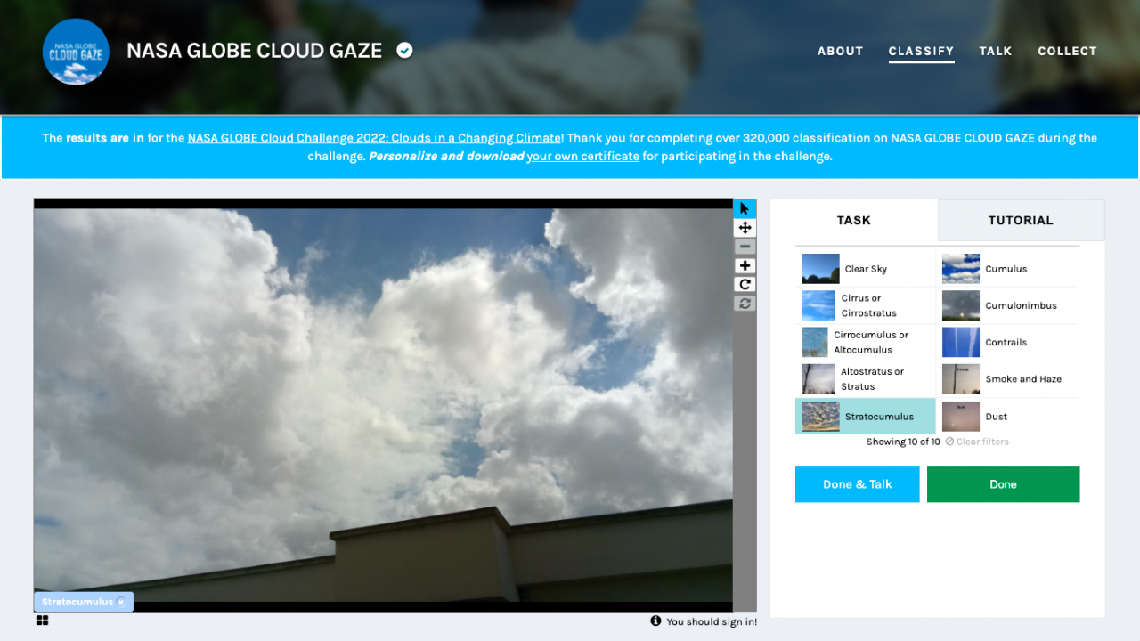Remove the Stratocumulus tag via its x
Viewport: 1140px width, 641px height.
click(121, 602)
